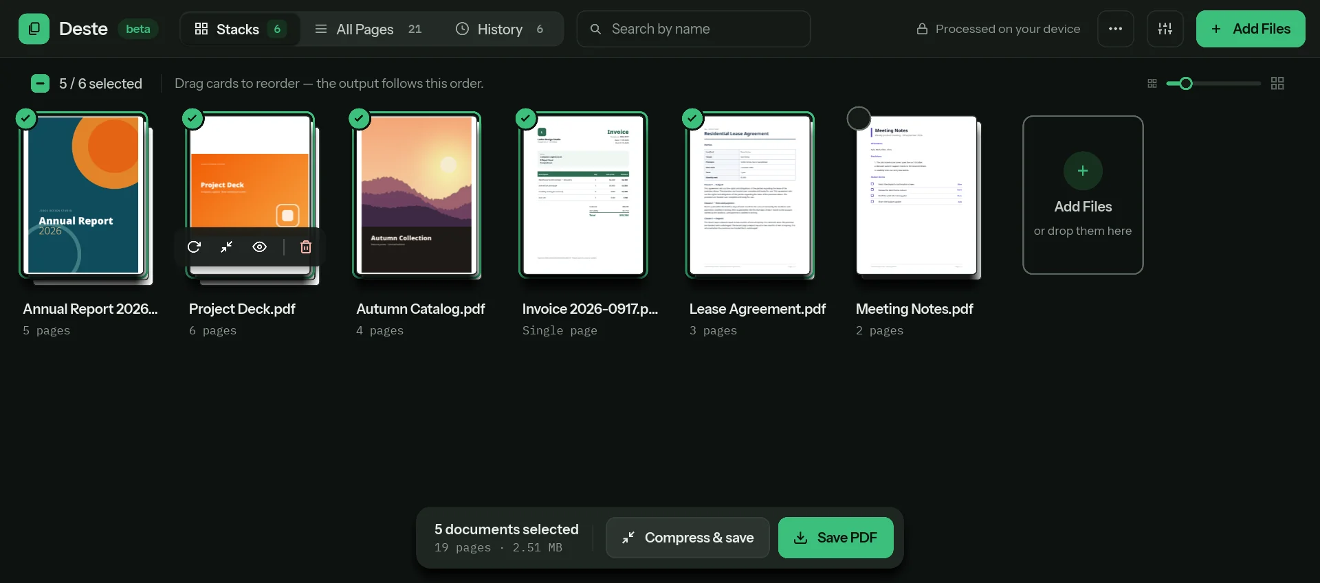The image size is (1320, 583).
Task: Preview Project Deck with the eye icon
Action: coord(260,247)
